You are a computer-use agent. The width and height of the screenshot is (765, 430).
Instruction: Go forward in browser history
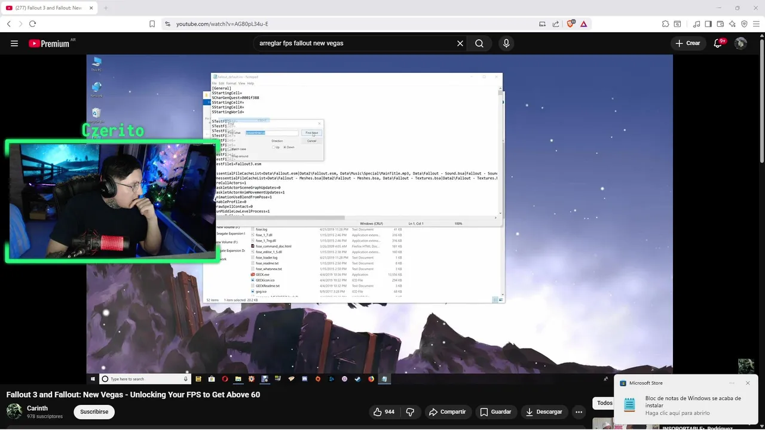(20, 24)
